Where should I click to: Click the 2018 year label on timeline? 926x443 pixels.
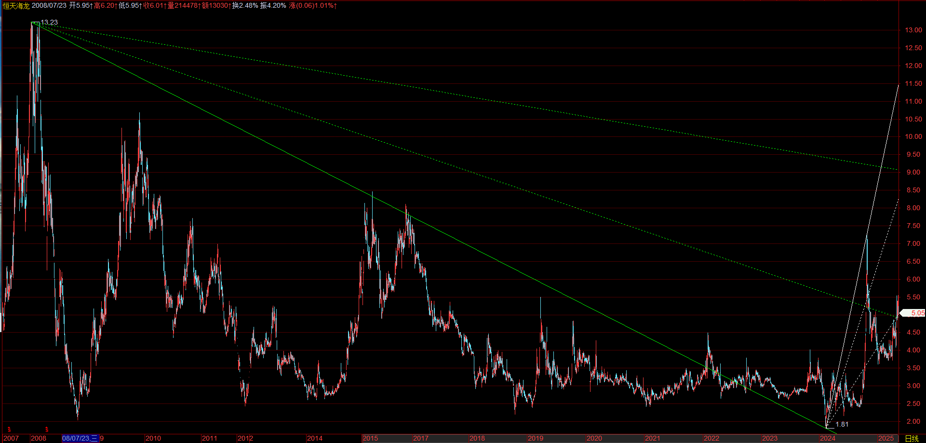(477, 438)
